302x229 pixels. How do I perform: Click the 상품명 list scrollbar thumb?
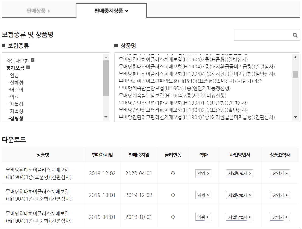coord(295,74)
